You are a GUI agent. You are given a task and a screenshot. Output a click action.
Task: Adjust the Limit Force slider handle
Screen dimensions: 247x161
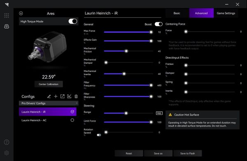point(151,122)
